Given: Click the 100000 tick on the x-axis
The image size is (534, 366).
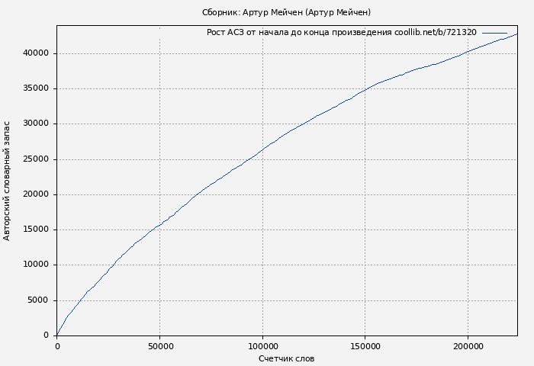Looking at the screenshot, I should pyautogui.click(x=262, y=346).
